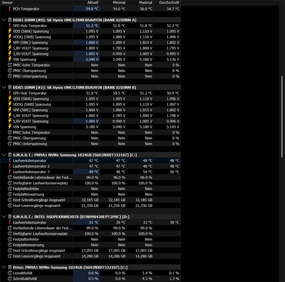Click the thermometer icon beside PCH Temperatur
Viewport: 285px width, 282px height.
tap(10, 9)
